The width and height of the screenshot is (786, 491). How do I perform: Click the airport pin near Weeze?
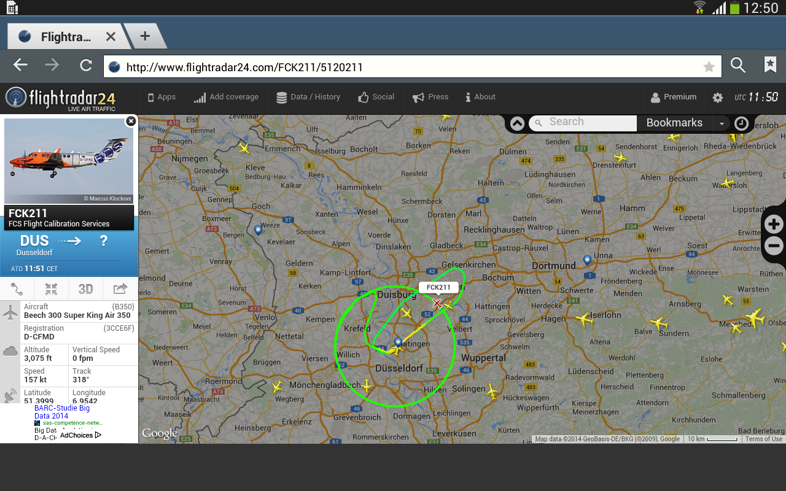[x=258, y=230]
